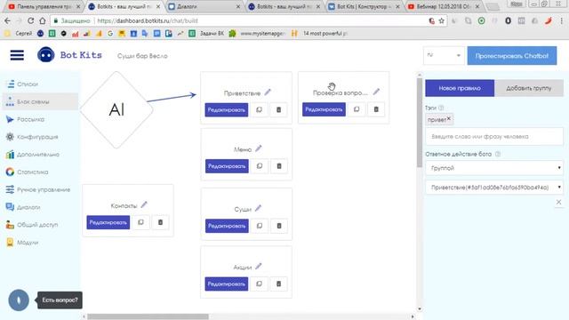Screen dimensions: 569x320
Task: Delete the Акции group
Action: [278, 284]
